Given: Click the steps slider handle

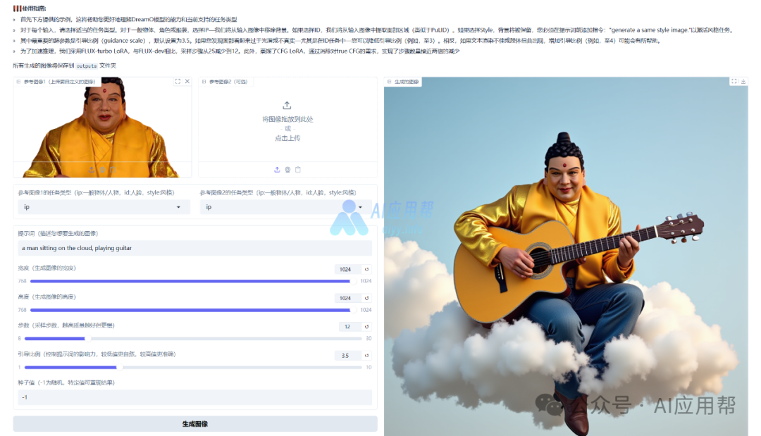Looking at the screenshot, I should point(87,339).
